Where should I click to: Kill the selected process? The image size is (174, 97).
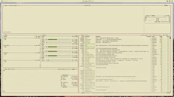[x=101, y=93]
